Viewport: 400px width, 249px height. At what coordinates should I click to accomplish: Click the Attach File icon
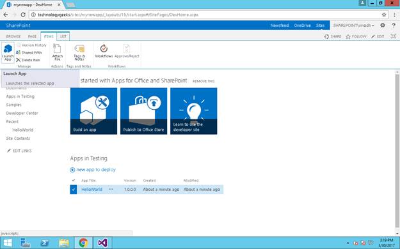58,52
